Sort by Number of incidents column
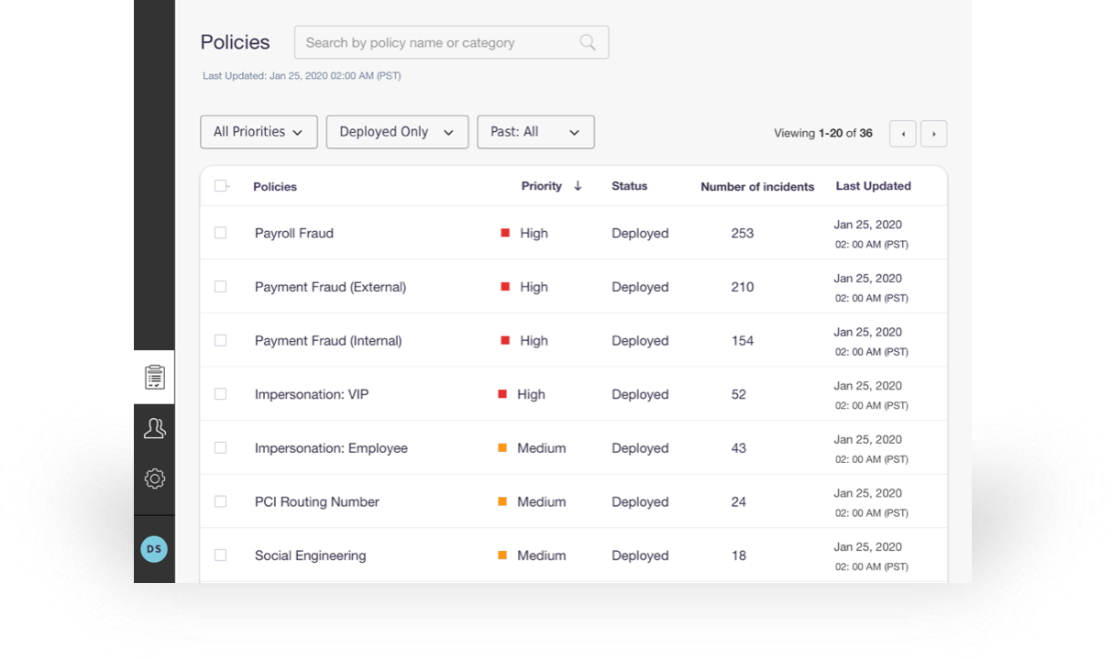This screenshot has width=1113, height=660. pos(757,187)
